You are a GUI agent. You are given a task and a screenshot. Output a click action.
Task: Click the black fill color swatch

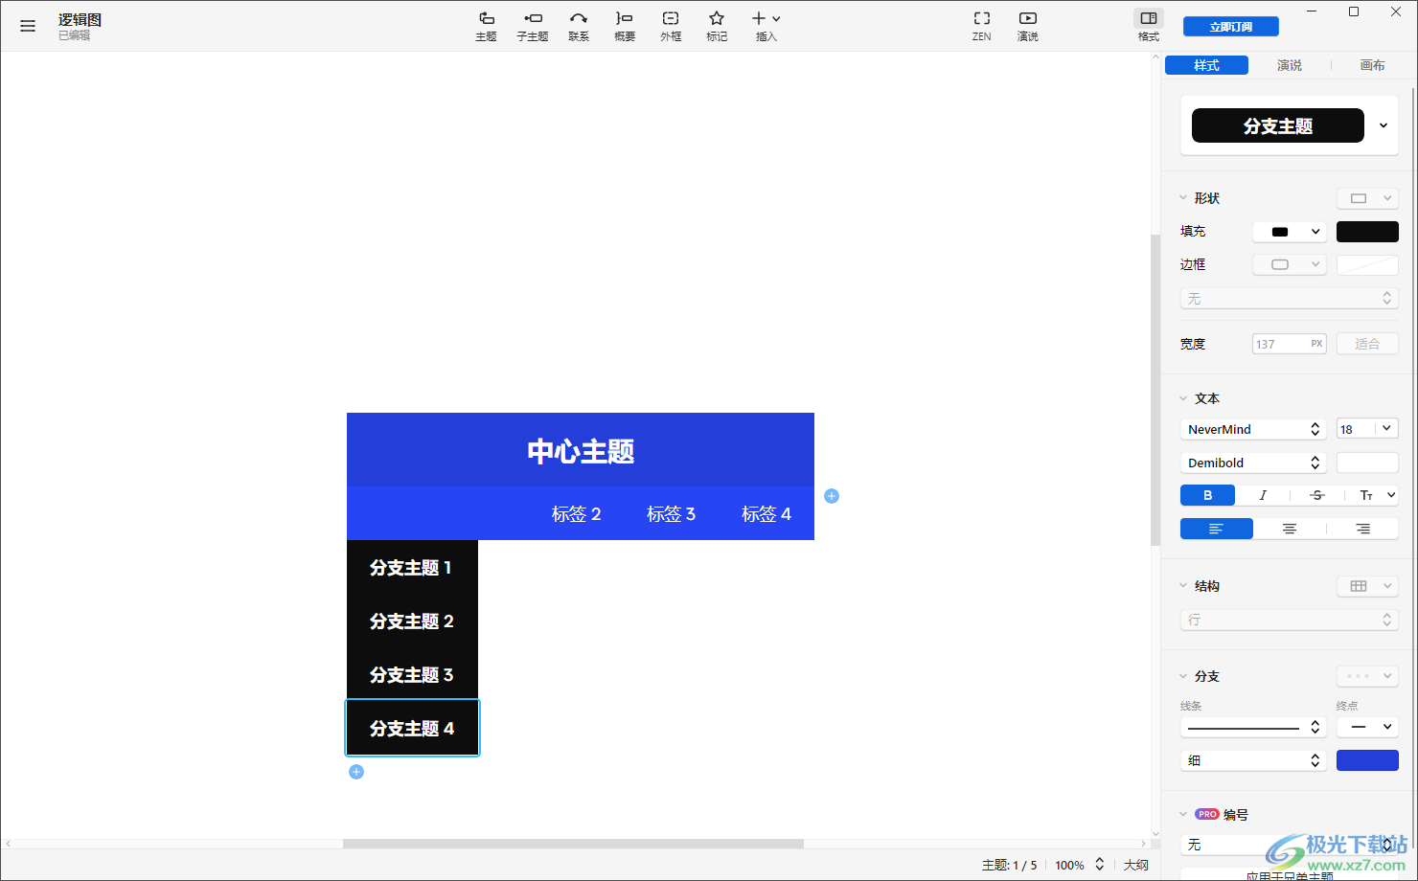1367,232
